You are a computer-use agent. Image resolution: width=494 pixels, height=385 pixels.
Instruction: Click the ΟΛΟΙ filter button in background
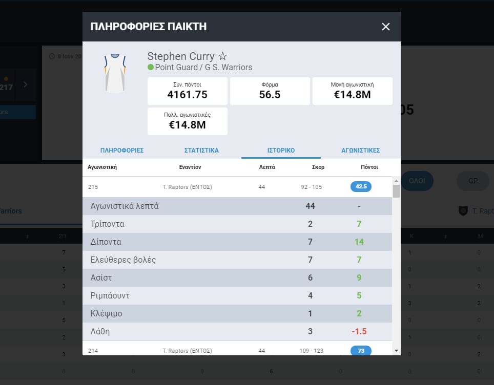(x=417, y=181)
